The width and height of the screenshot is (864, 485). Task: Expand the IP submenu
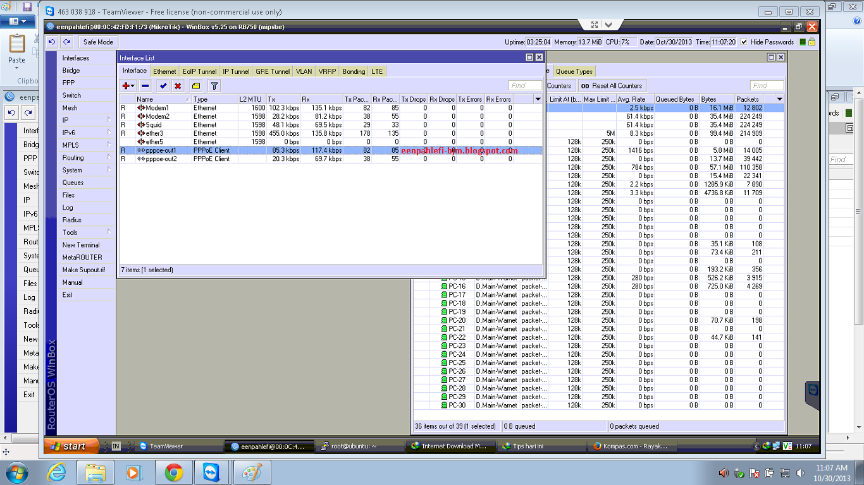[x=87, y=120]
